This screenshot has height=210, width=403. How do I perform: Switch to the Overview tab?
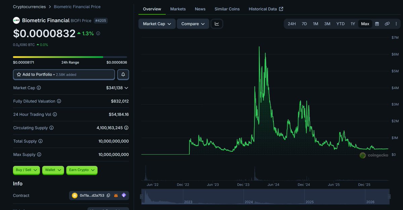152,9
